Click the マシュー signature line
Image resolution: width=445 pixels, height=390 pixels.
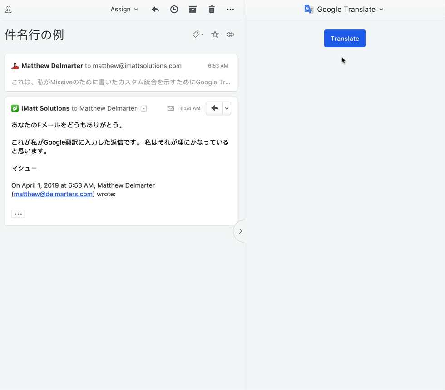(x=24, y=168)
